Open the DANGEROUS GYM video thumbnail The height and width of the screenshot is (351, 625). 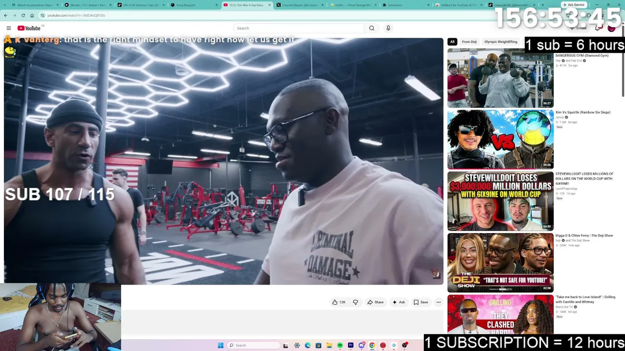500,78
